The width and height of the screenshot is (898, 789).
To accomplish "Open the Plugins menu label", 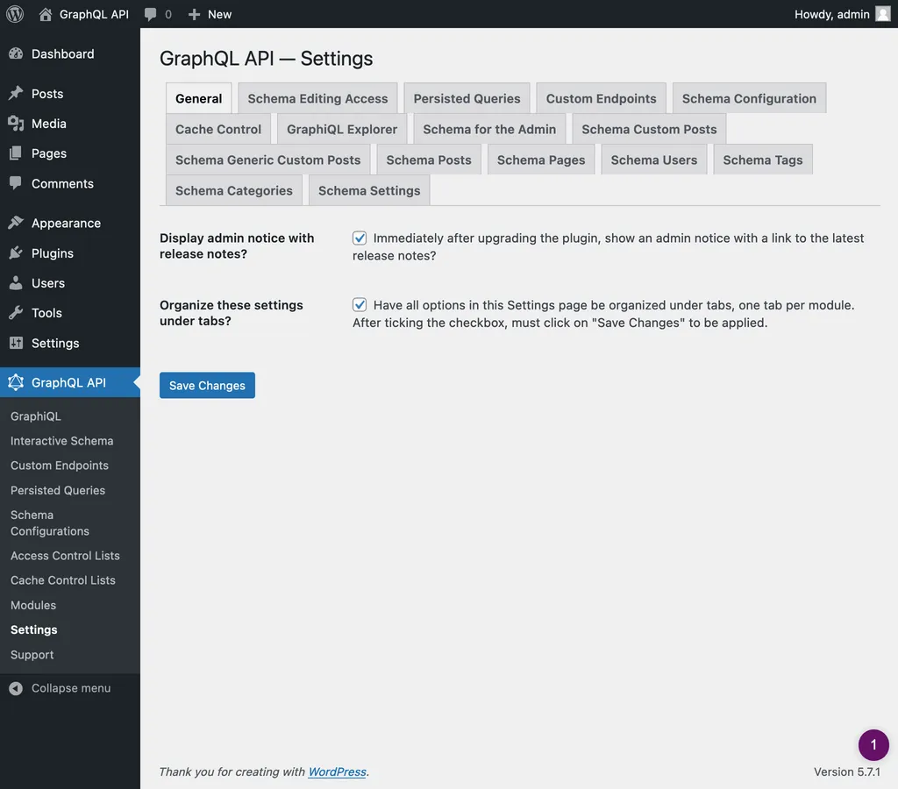I will tap(53, 253).
